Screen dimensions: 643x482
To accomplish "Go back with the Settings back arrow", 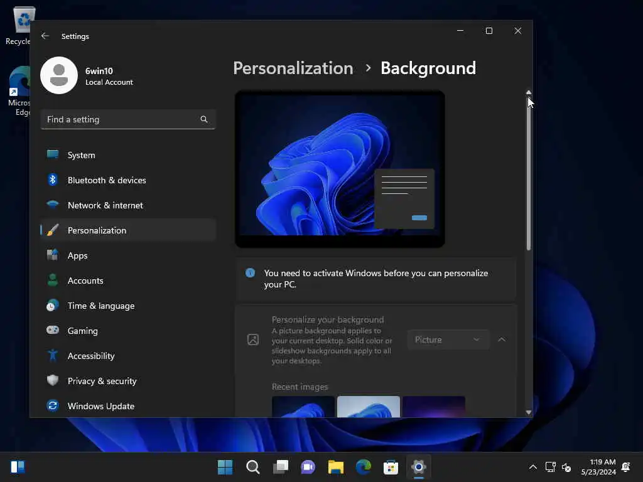I will (45, 36).
